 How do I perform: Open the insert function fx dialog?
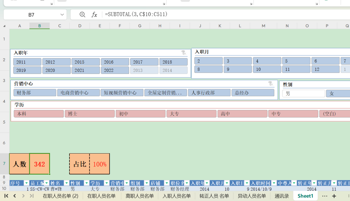click(x=94, y=14)
